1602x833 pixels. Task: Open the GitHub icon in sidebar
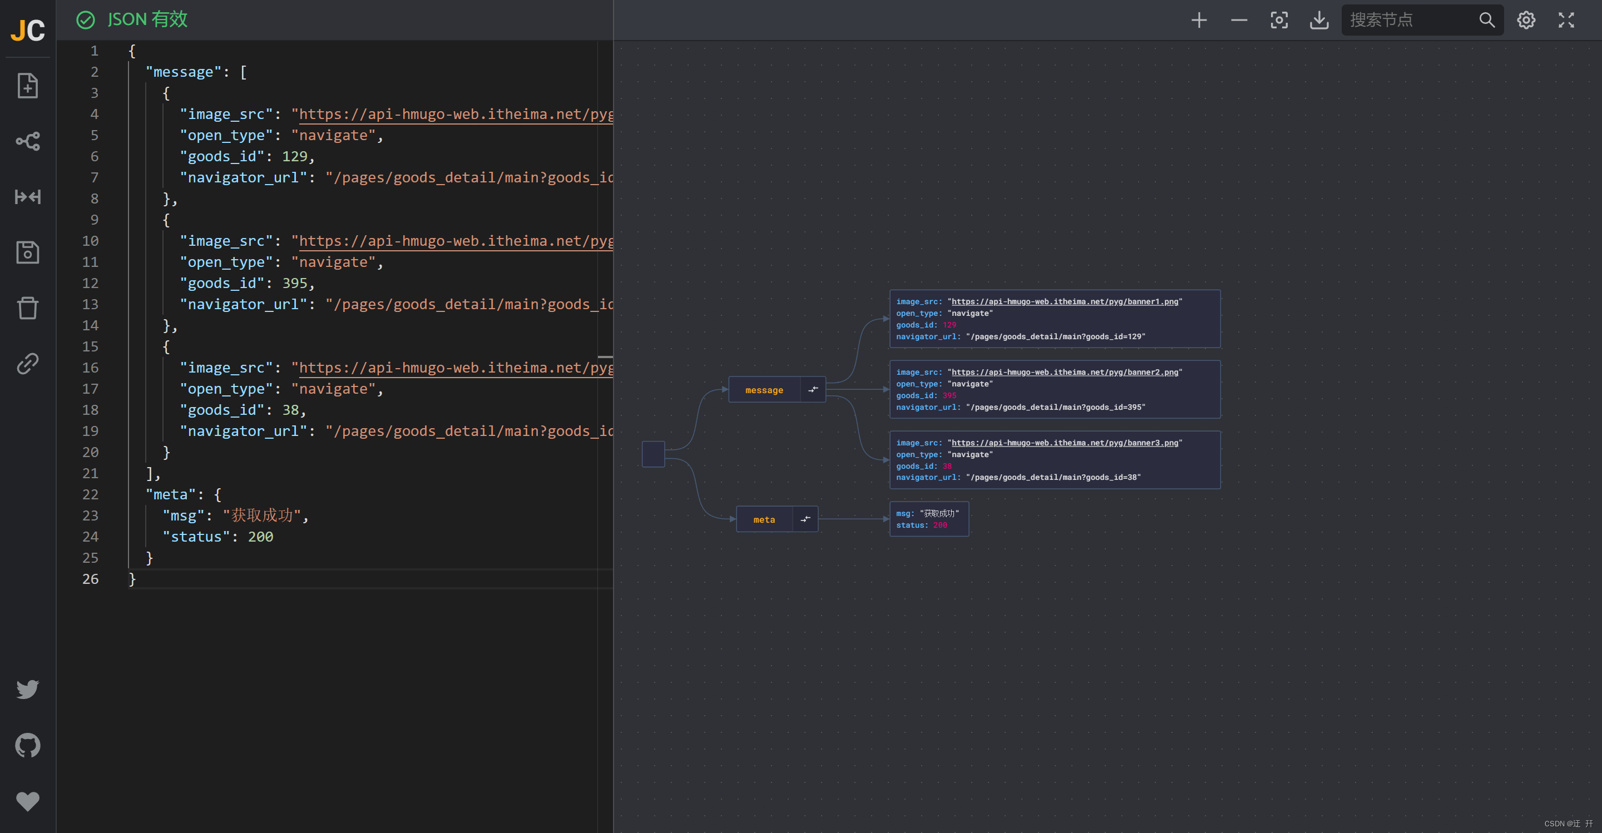tap(27, 745)
